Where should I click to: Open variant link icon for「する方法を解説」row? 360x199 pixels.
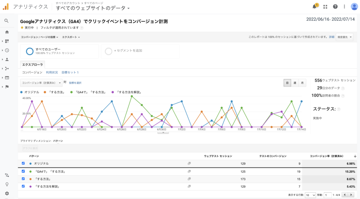[189, 186]
